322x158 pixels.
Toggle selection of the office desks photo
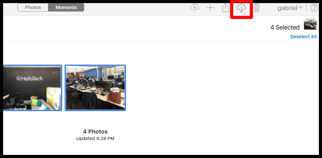95,88
